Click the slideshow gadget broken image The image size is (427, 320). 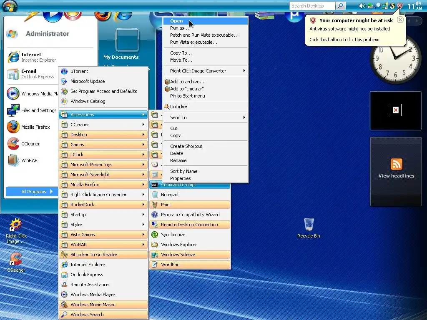pyautogui.click(x=395, y=110)
